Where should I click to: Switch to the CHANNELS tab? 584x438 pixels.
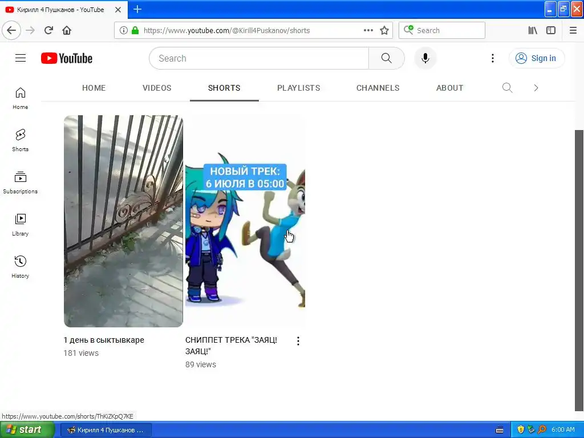point(378,88)
